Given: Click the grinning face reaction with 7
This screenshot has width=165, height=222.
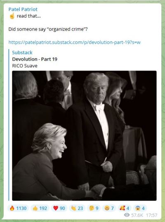Looking at the screenshot, I should coord(109,208).
